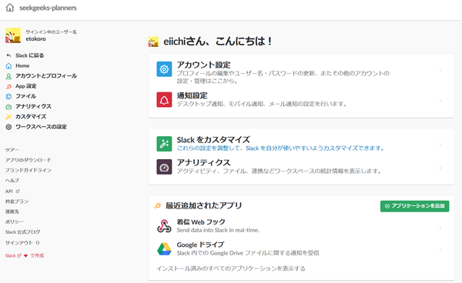
Task: Open App 設定 in the sidebar
Action: 26,86
